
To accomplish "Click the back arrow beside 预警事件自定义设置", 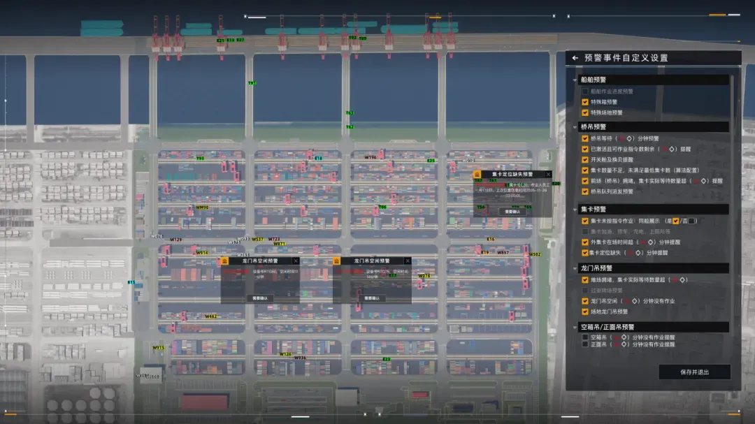I will (x=575, y=58).
